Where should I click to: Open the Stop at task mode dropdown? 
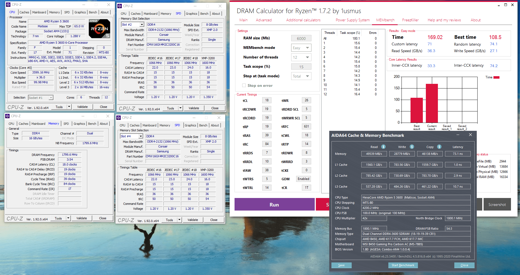click(x=301, y=76)
